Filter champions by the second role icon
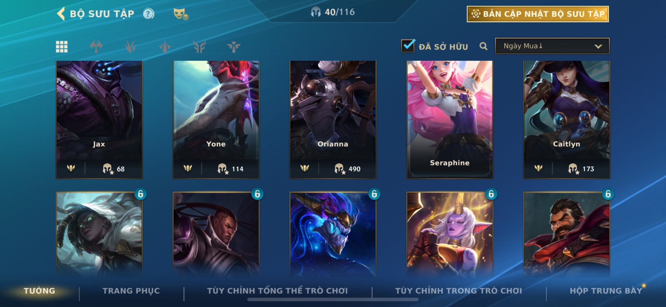Viewport: 666px width, 307px height. pos(130,47)
